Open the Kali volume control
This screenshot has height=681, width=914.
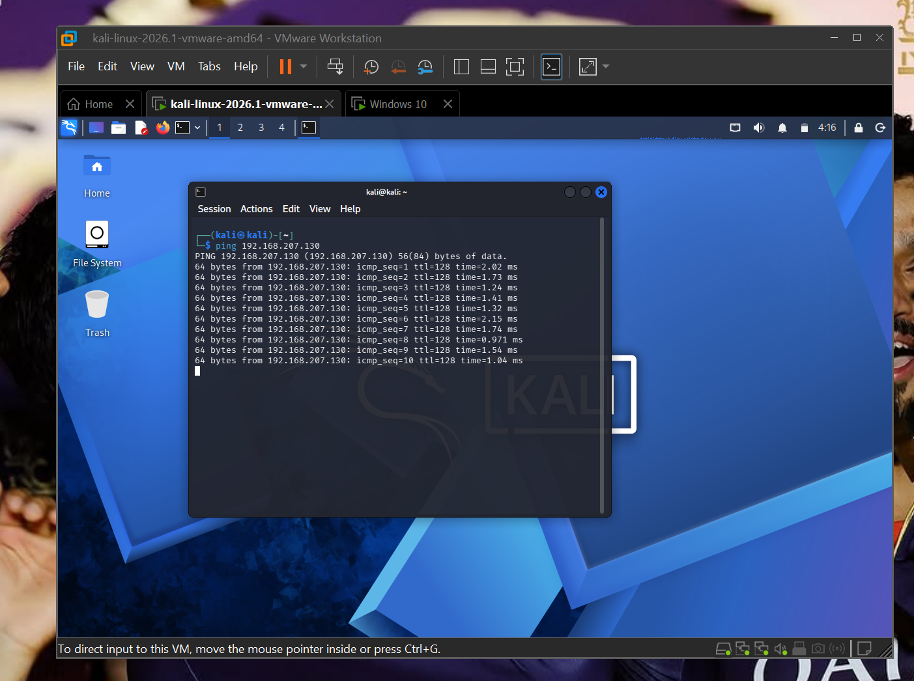tap(759, 128)
